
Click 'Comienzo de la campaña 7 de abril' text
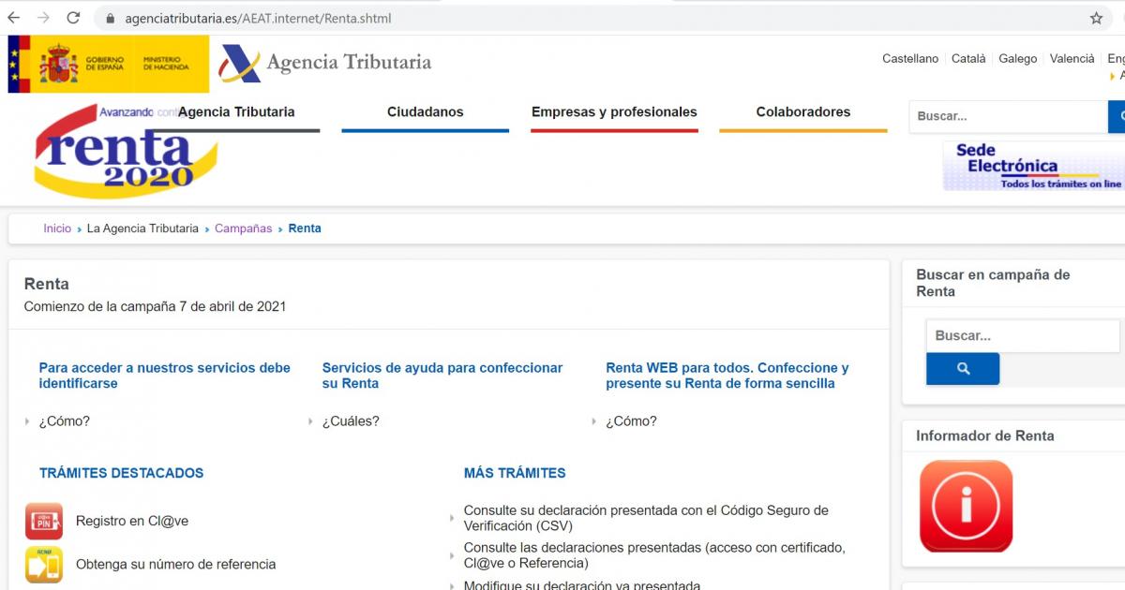[x=155, y=306]
